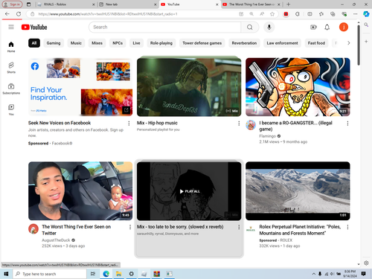Open the YouTube hamburger guide menu
Screen dimensions: 372x279
(11, 27)
